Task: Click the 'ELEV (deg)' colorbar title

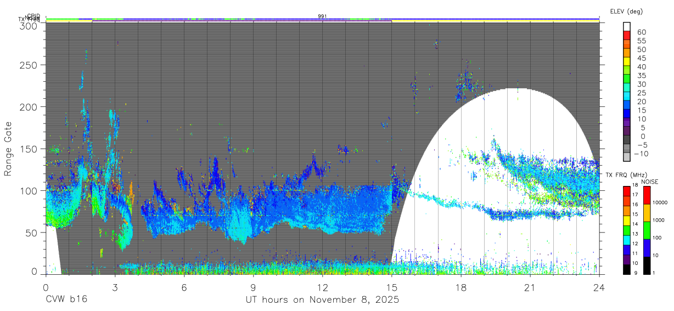Action: [626, 12]
